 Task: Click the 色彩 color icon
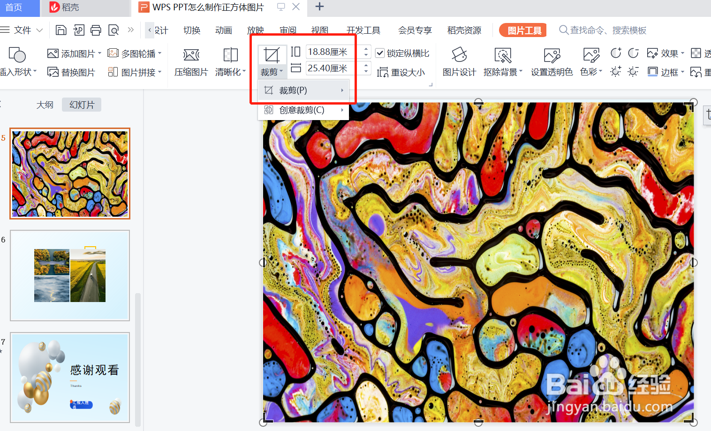(x=591, y=55)
